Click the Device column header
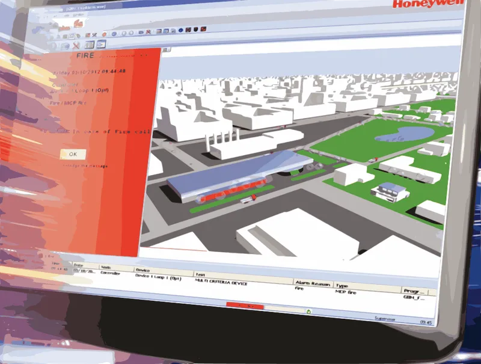Viewport: 481px width, 364px height. click(144, 270)
